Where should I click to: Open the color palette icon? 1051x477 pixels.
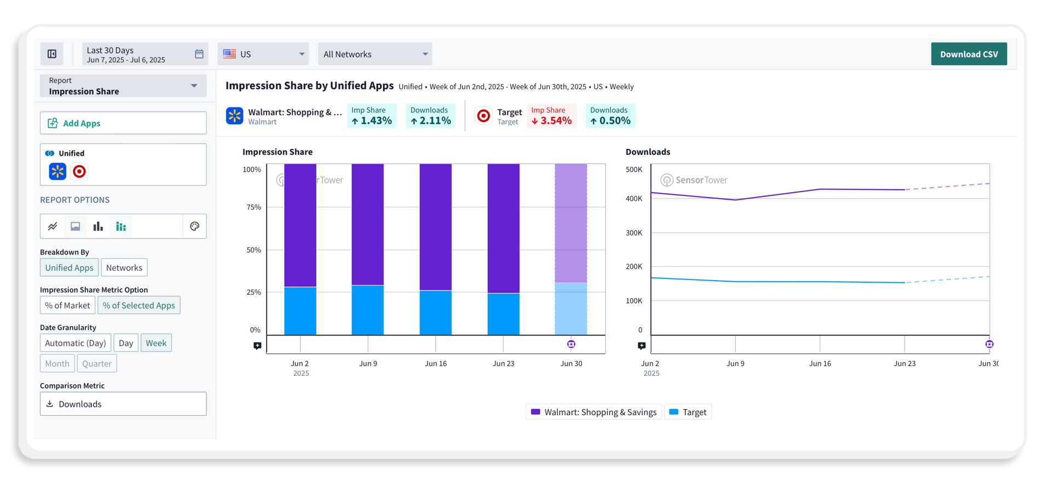pos(194,226)
